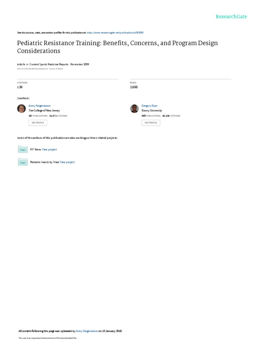Open the researchgate.net publication URL
Screen dimensions: 260x346
coord(115,33)
